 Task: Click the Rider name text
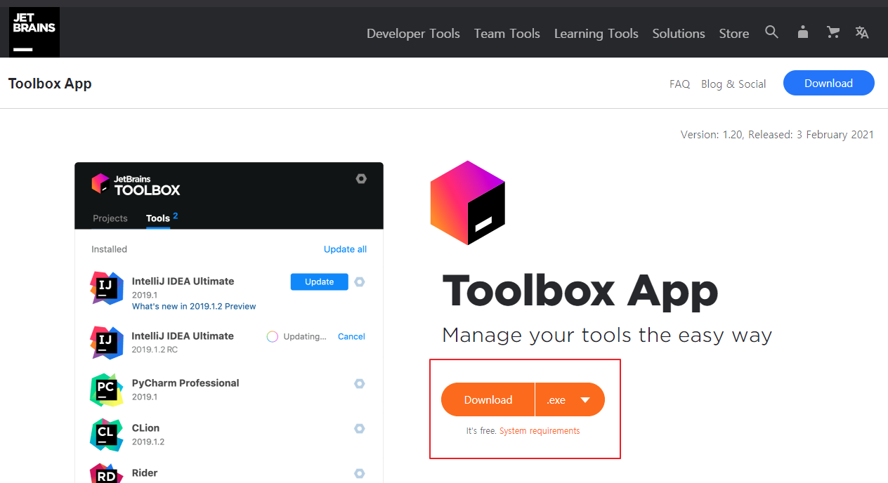tap(145, 472)
